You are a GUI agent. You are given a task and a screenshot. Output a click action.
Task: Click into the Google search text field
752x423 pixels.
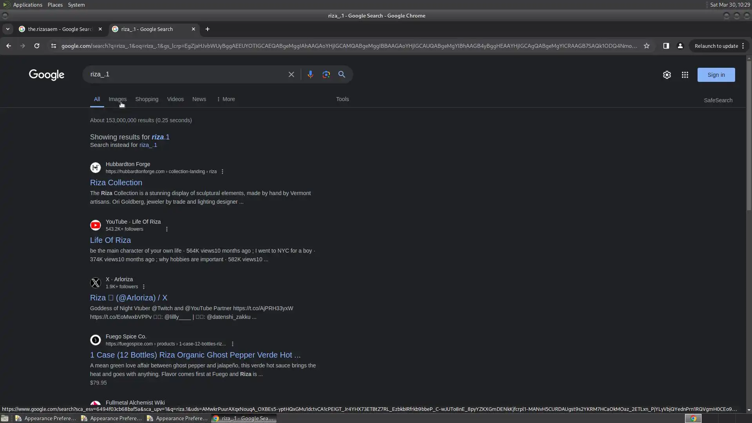[x=184, y=74]
